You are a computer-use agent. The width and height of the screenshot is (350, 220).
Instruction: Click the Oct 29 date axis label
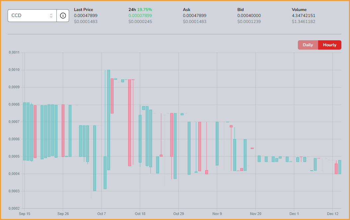[179, 214]
